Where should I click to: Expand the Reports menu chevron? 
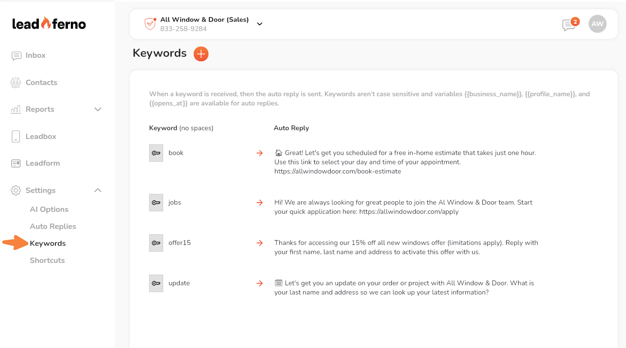(98, 109)
